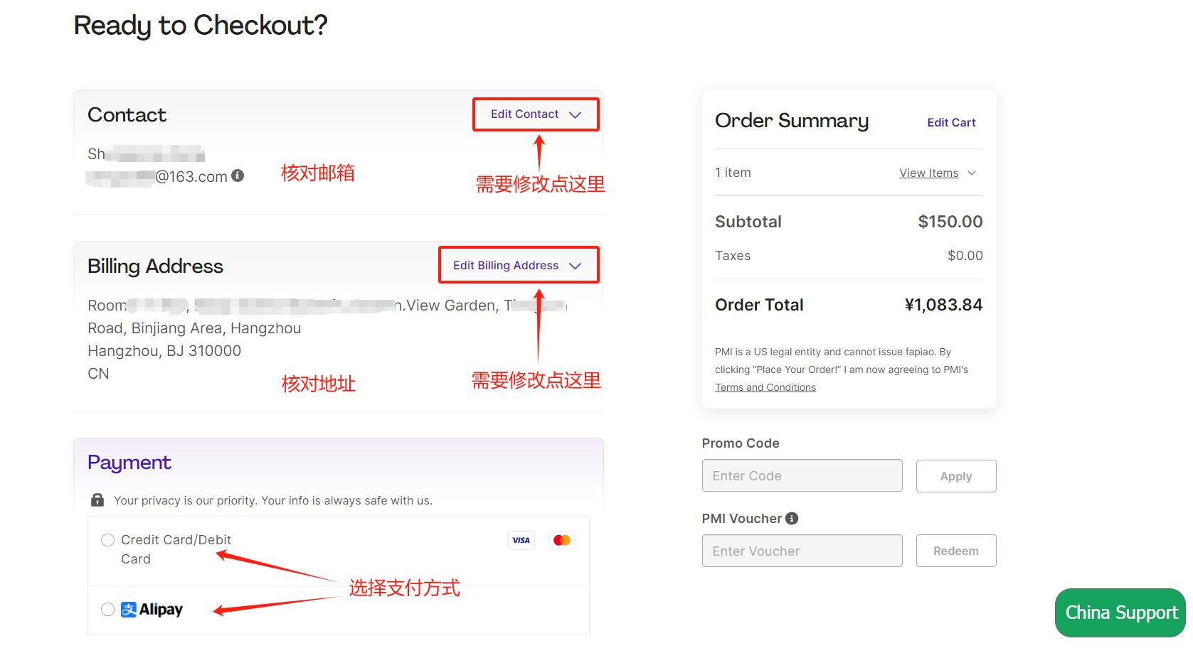Click the PMI Voucher info icon

(x=792, y=519)
